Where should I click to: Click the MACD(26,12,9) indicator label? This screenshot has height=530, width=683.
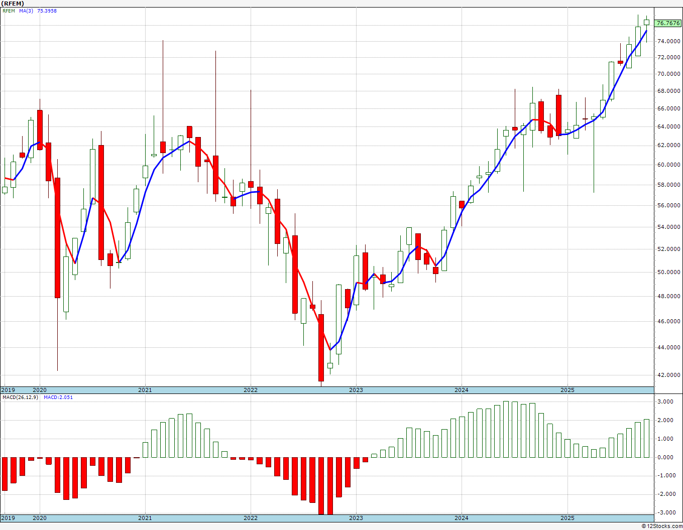[21, 397]
